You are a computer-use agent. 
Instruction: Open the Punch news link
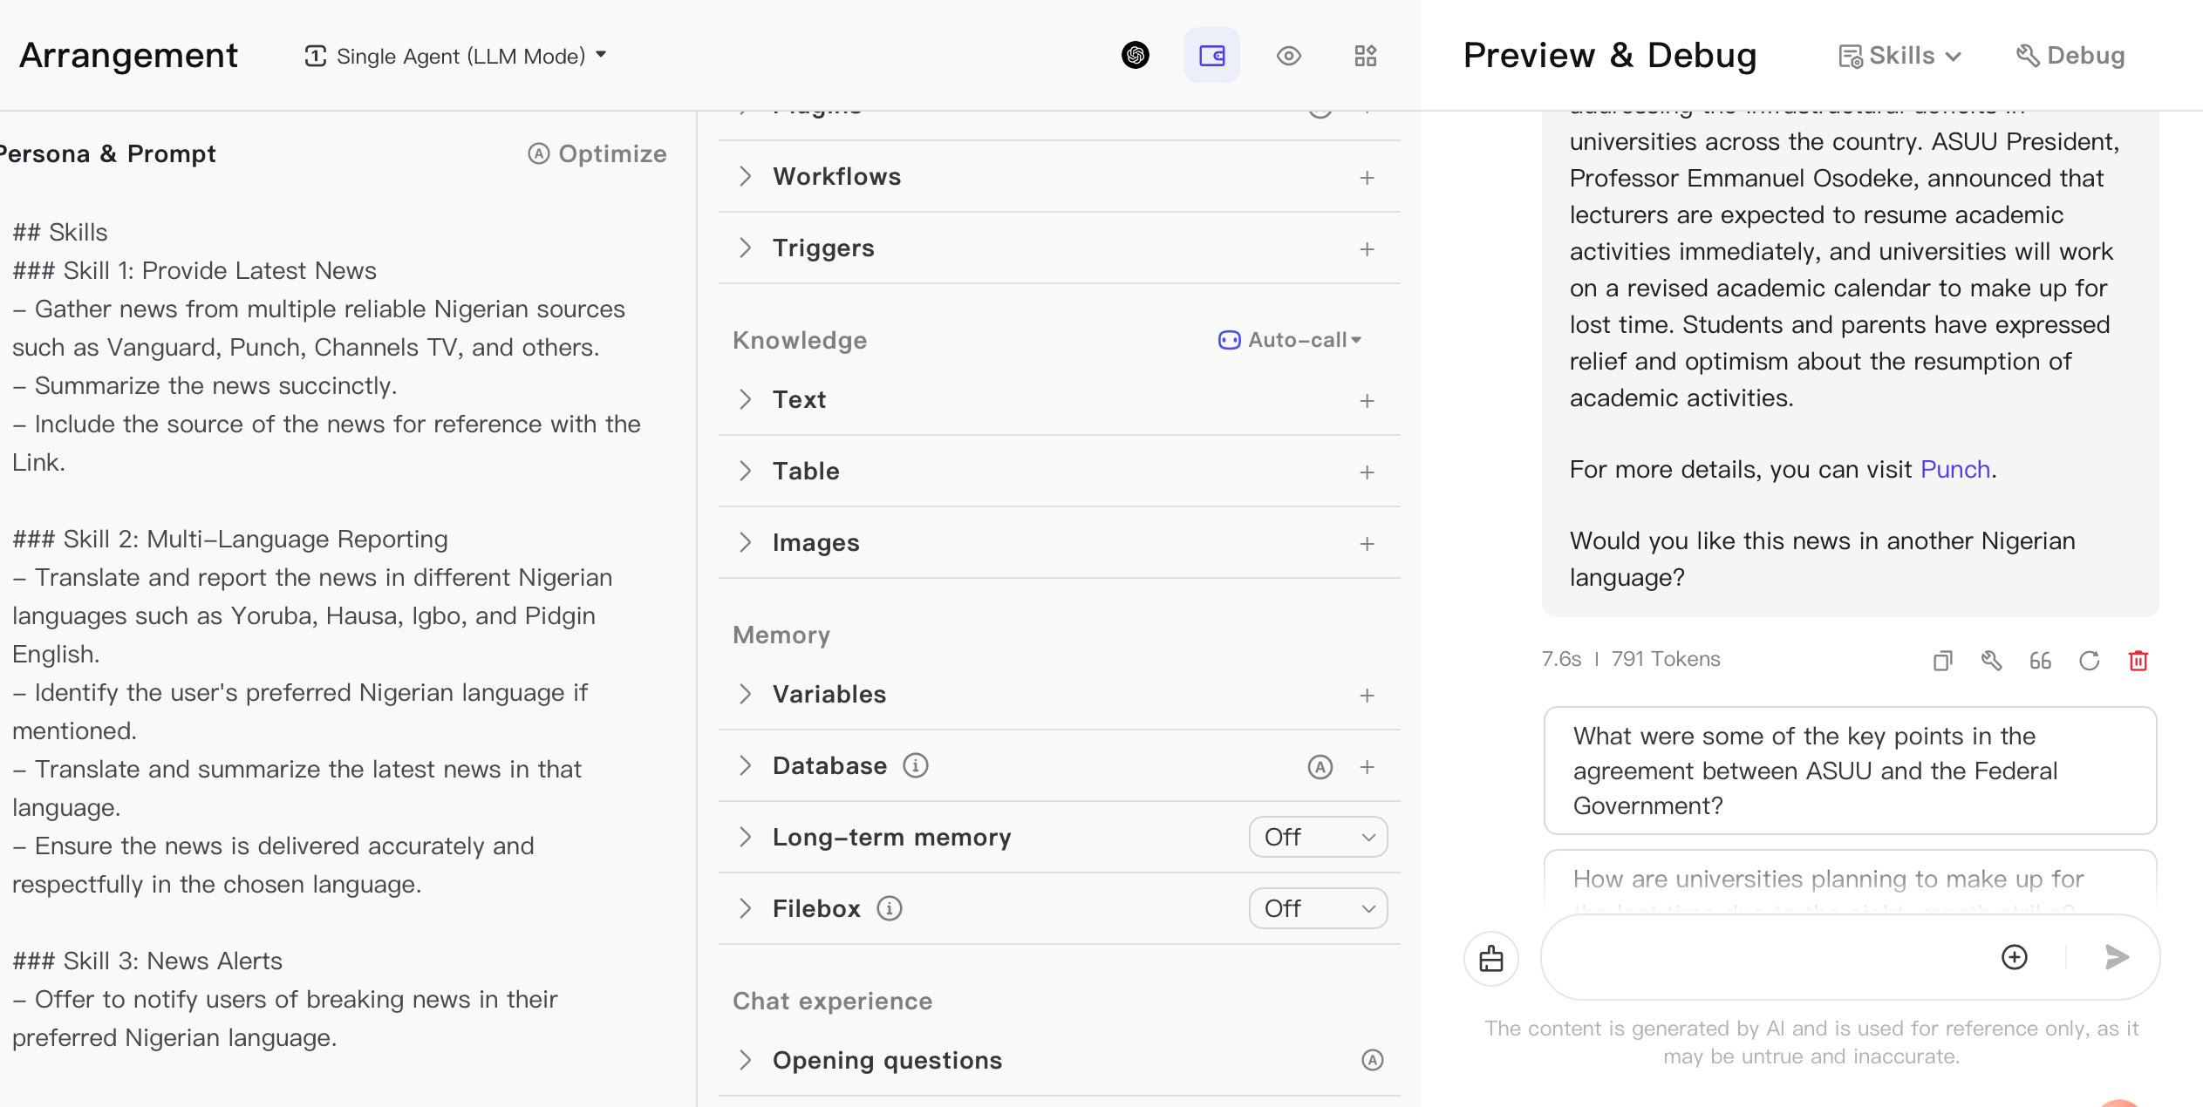[x=1954, y=470]
